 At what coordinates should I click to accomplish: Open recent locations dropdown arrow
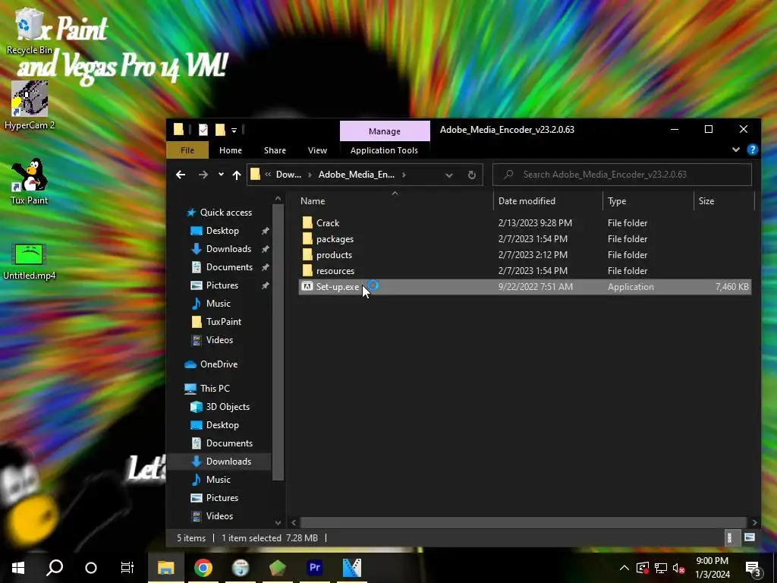tap(221, 175)
